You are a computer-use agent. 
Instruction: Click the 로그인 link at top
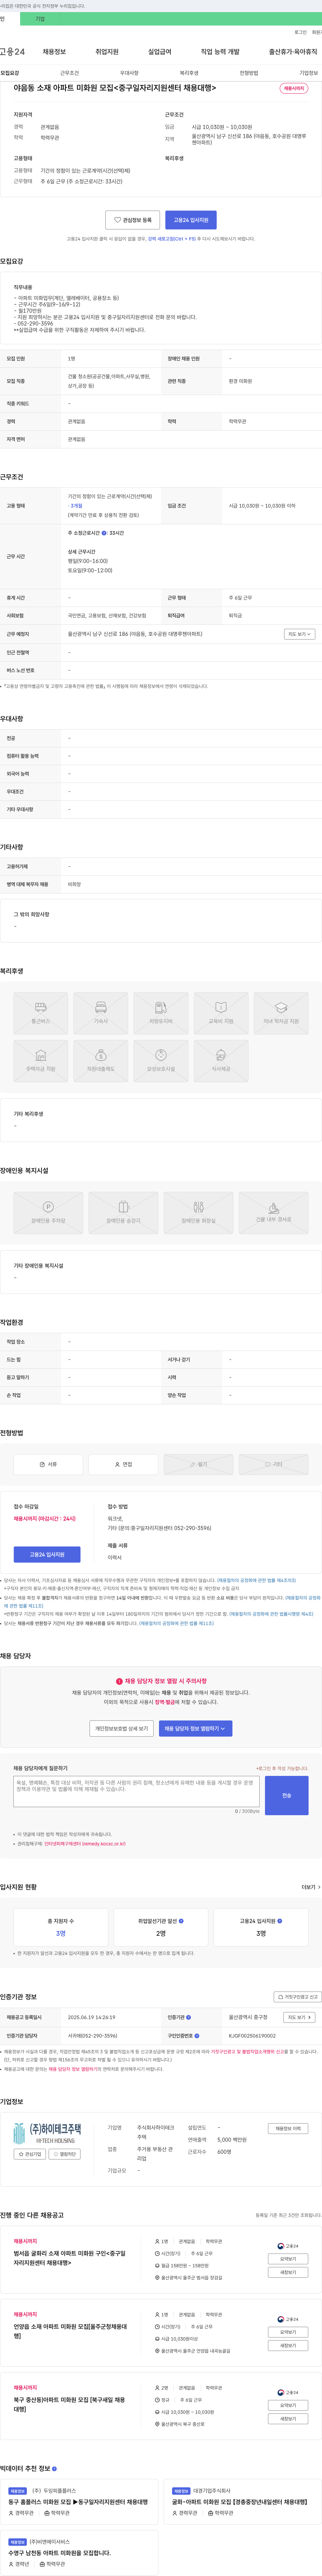click(300, 32)
